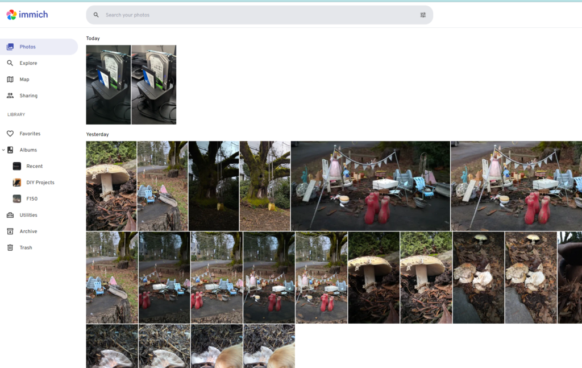
Task: Open the blue chairs stump photo in second row
Action: (112, 278)
